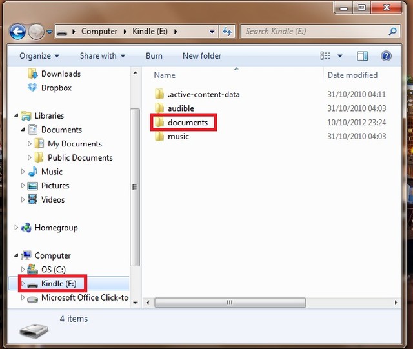The image size is (413, 349).
Task: Expand the Homegroup node
Action: pyautogui.click(x=16, y=227)
